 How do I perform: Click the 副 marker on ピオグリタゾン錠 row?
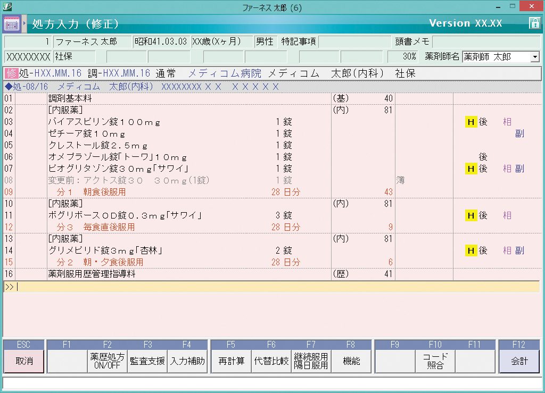click(x=519, y=169)
